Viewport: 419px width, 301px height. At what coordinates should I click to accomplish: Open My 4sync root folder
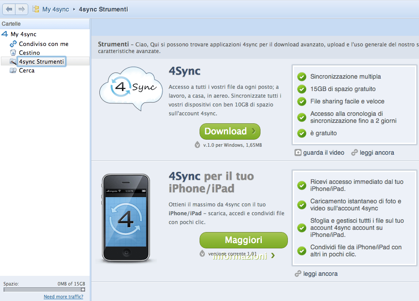(23, 34)
